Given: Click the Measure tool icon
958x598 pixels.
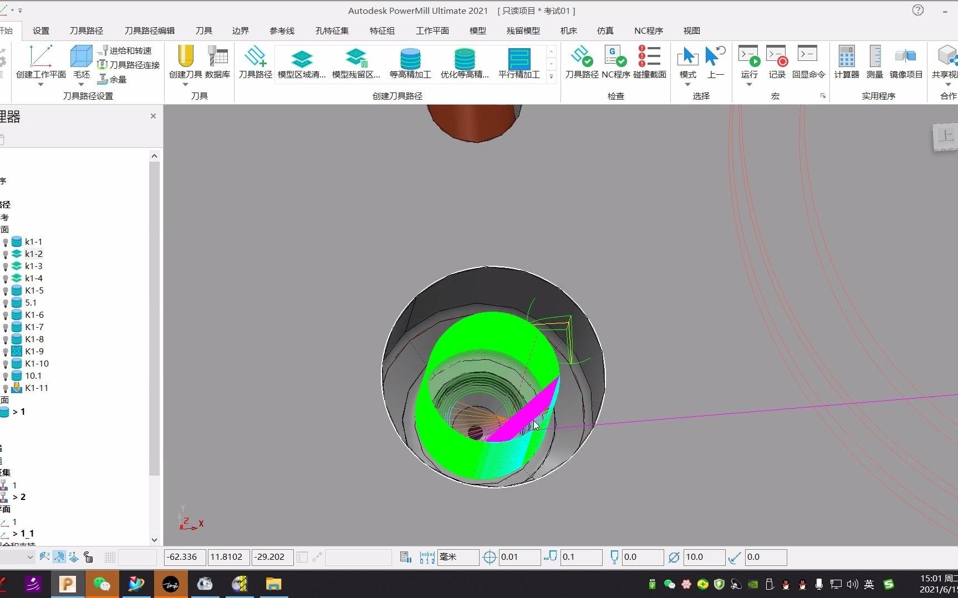Looking at the screenshot, I should pyautogui.click(x=874, y=63).
